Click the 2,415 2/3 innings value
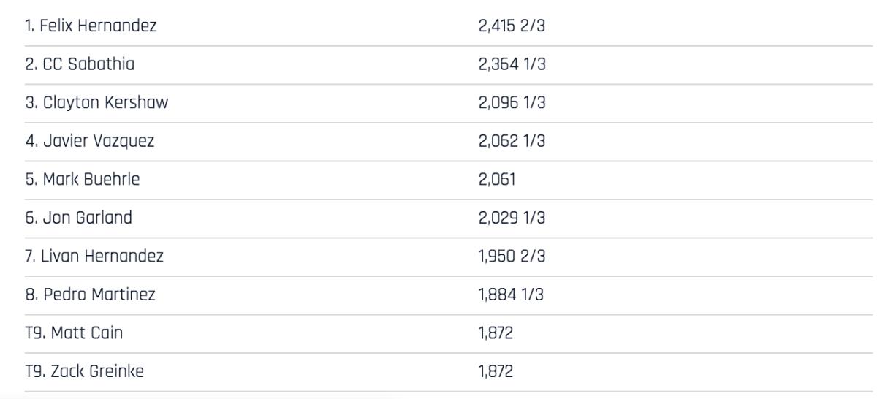Image resolution: width=877 pixels, height=399 pixels. point(512,27)
